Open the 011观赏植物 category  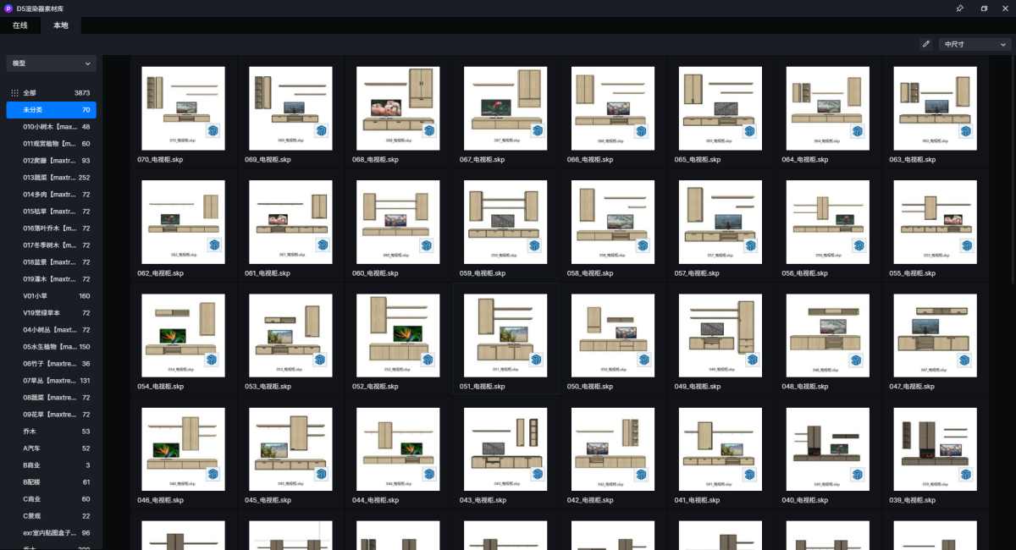(51, 144)
